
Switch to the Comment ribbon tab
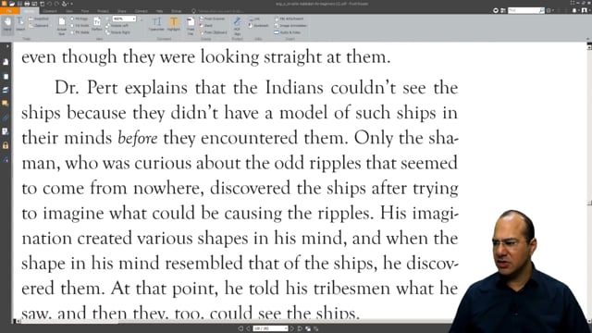tap(49, 11)
